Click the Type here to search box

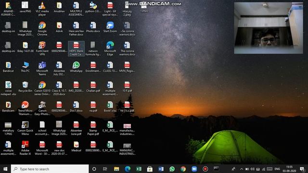point(50,169)
